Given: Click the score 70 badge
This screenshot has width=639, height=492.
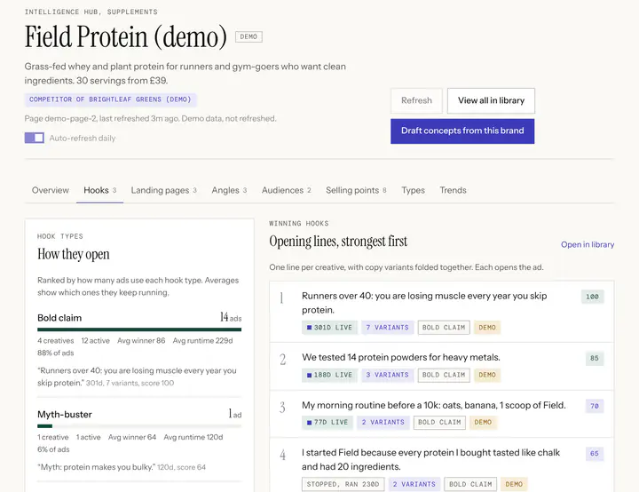Looking at the screenshot, I should [594, 406].
